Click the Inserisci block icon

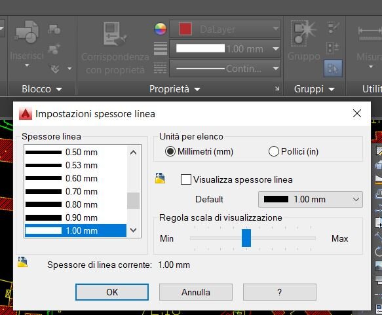coord(27,32)
